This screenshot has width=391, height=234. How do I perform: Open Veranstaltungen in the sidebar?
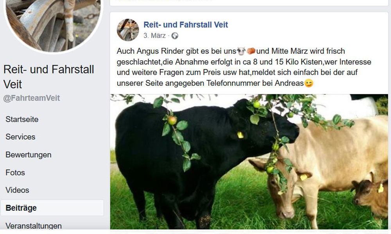[33, 225]
